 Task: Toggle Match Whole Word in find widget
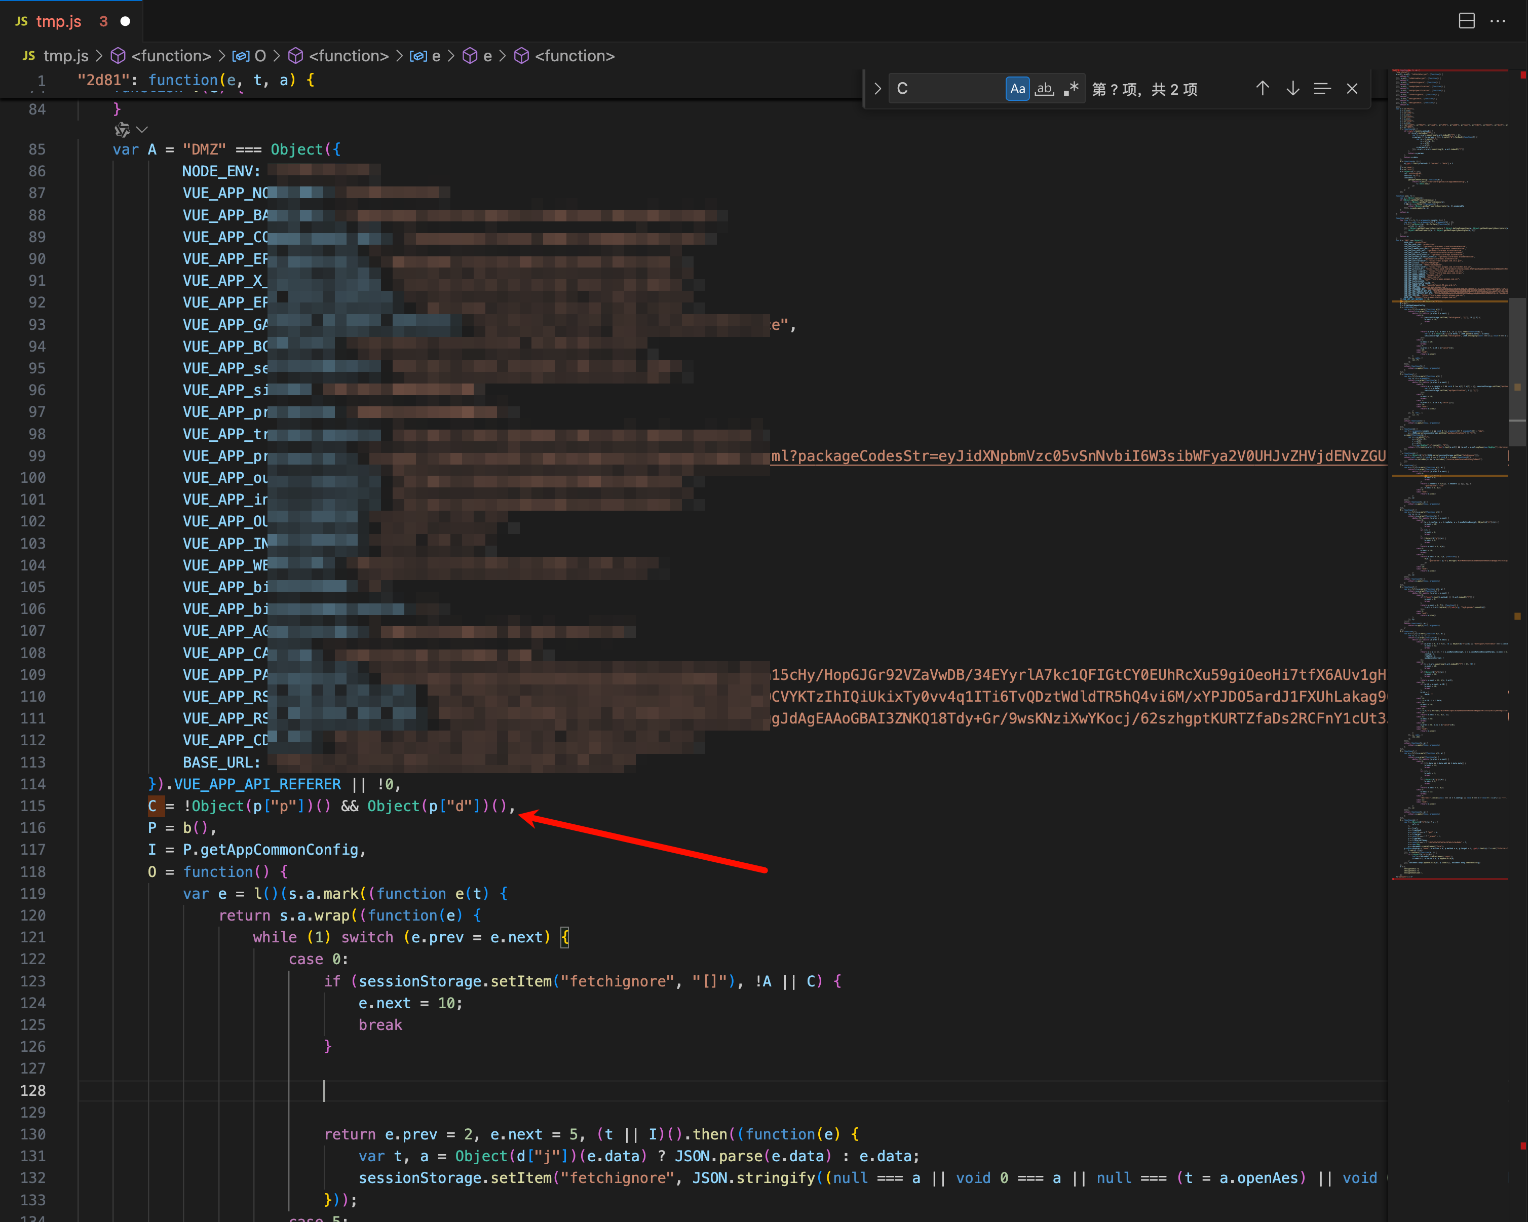pos(1044,89)
